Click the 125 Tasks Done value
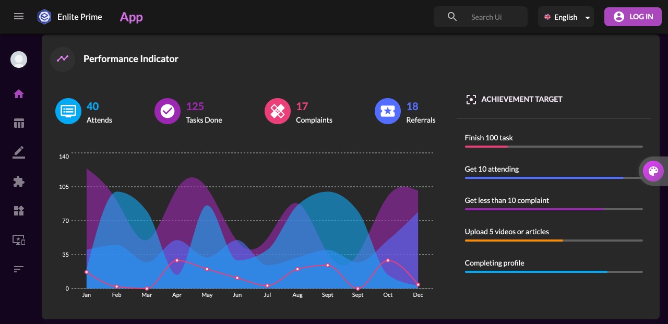 pos(195,106)
